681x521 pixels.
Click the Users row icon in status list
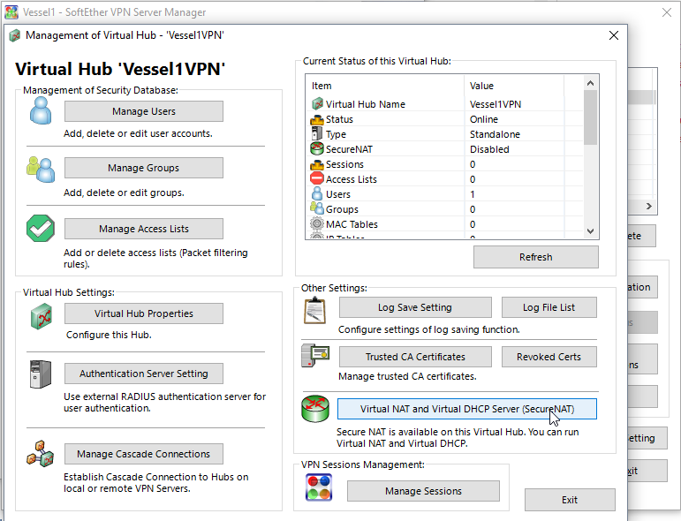tap(317, 193)
